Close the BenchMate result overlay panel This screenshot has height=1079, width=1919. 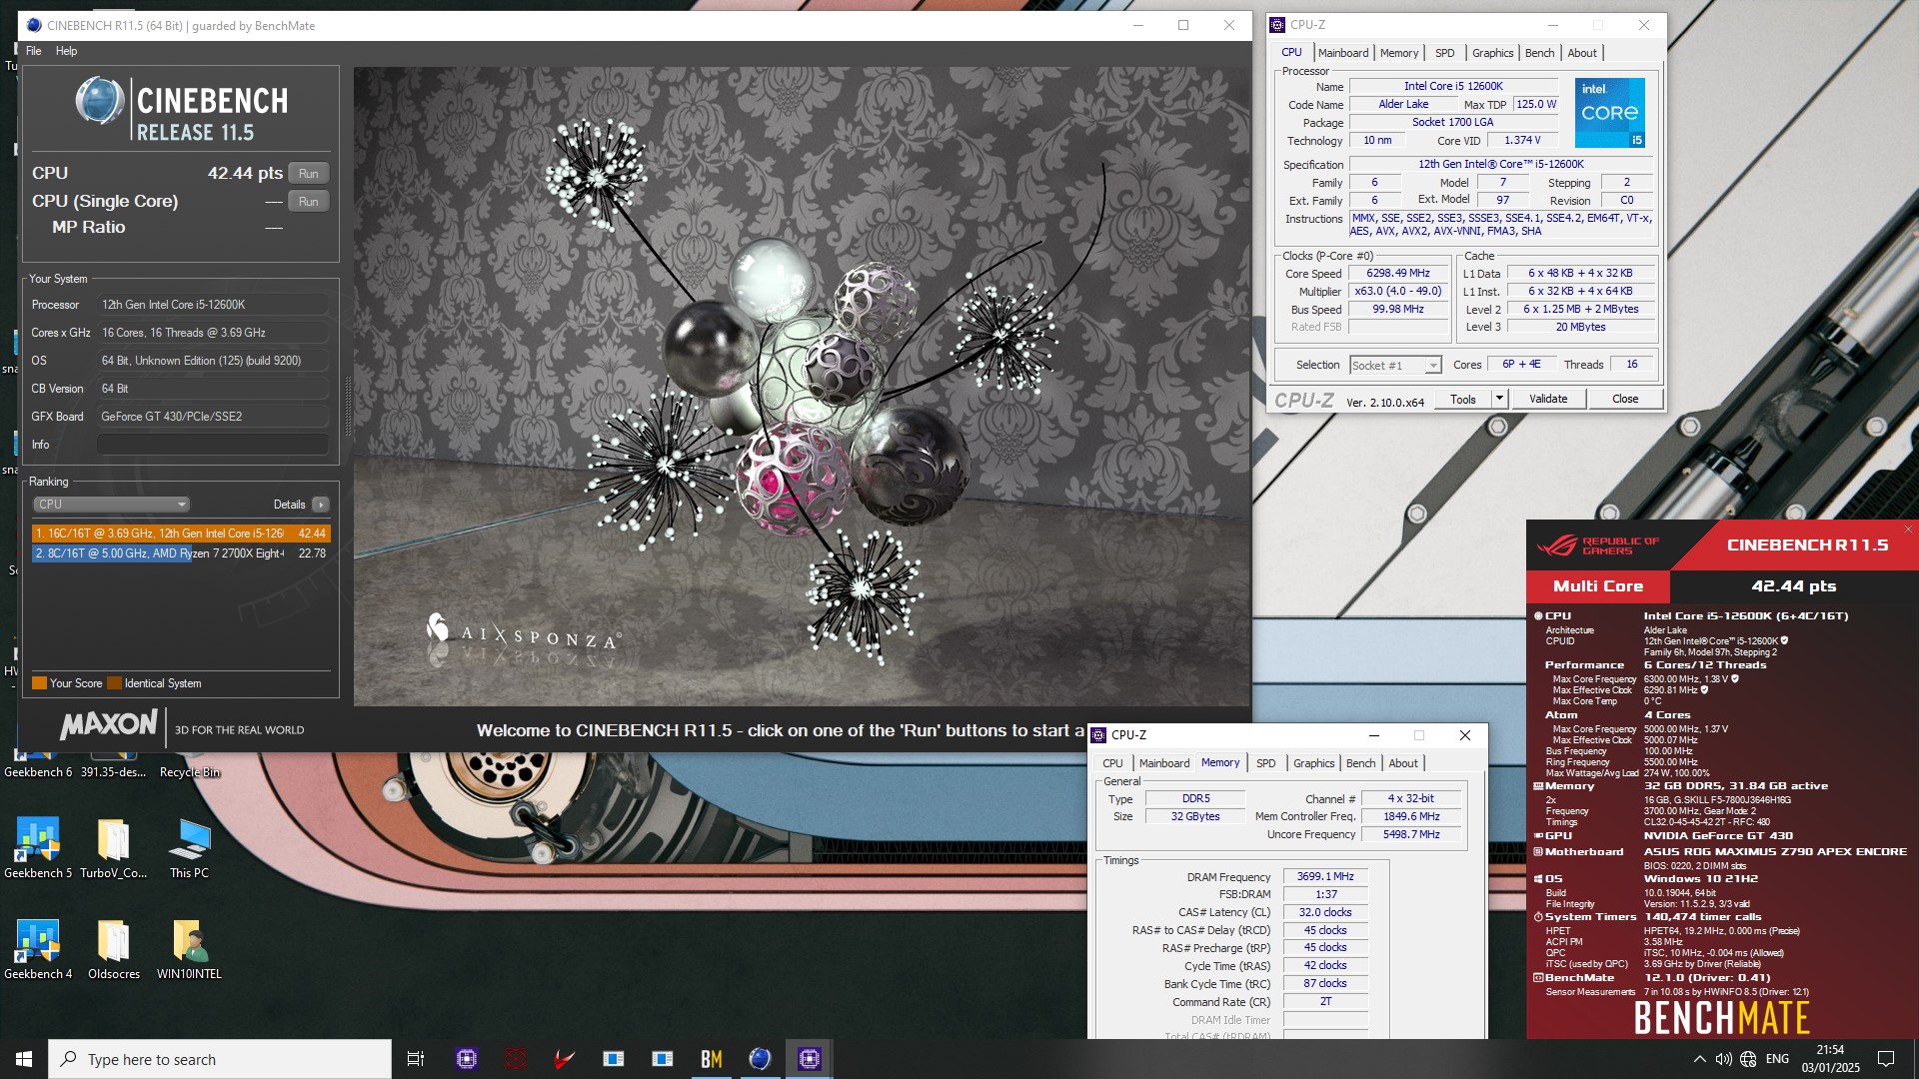click(x=1908, y=530)
